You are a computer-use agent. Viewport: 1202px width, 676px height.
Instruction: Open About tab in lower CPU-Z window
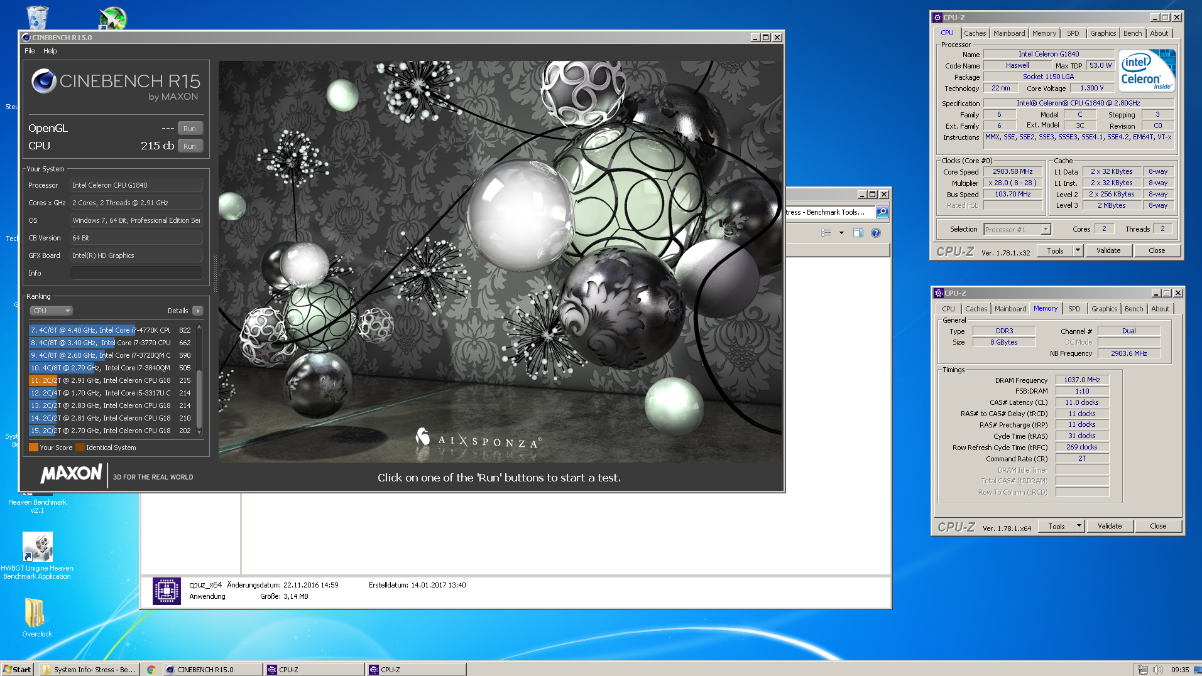[1161, 309]
